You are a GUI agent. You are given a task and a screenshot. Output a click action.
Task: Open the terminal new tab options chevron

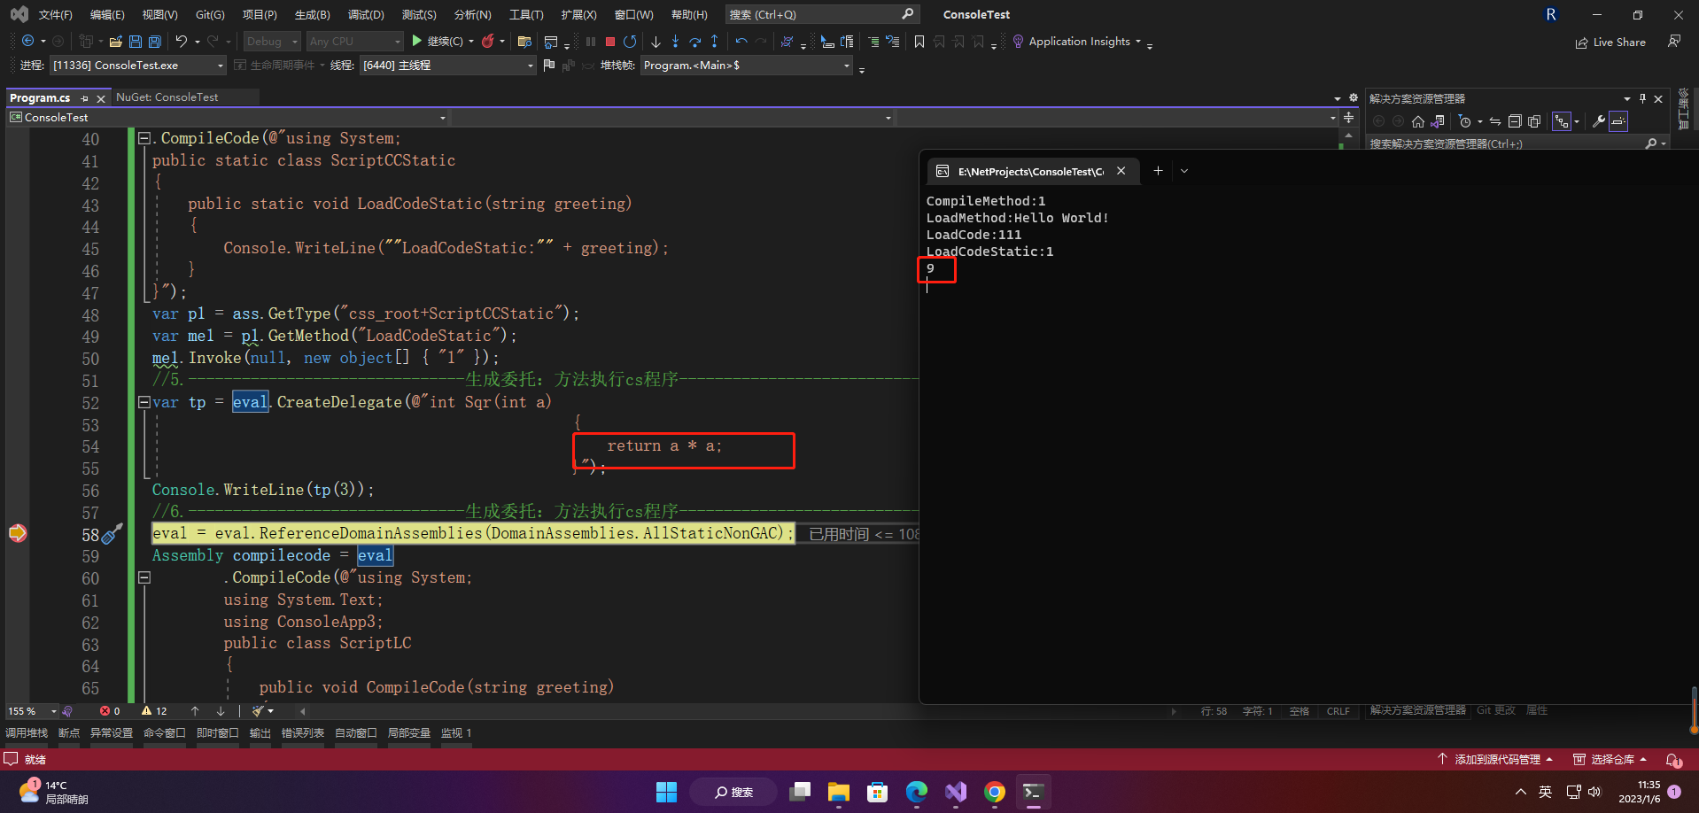click(1184, 171)
